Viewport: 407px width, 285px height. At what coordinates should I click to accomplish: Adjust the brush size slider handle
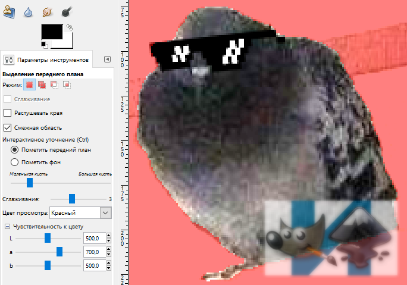(x=30, y=183)
